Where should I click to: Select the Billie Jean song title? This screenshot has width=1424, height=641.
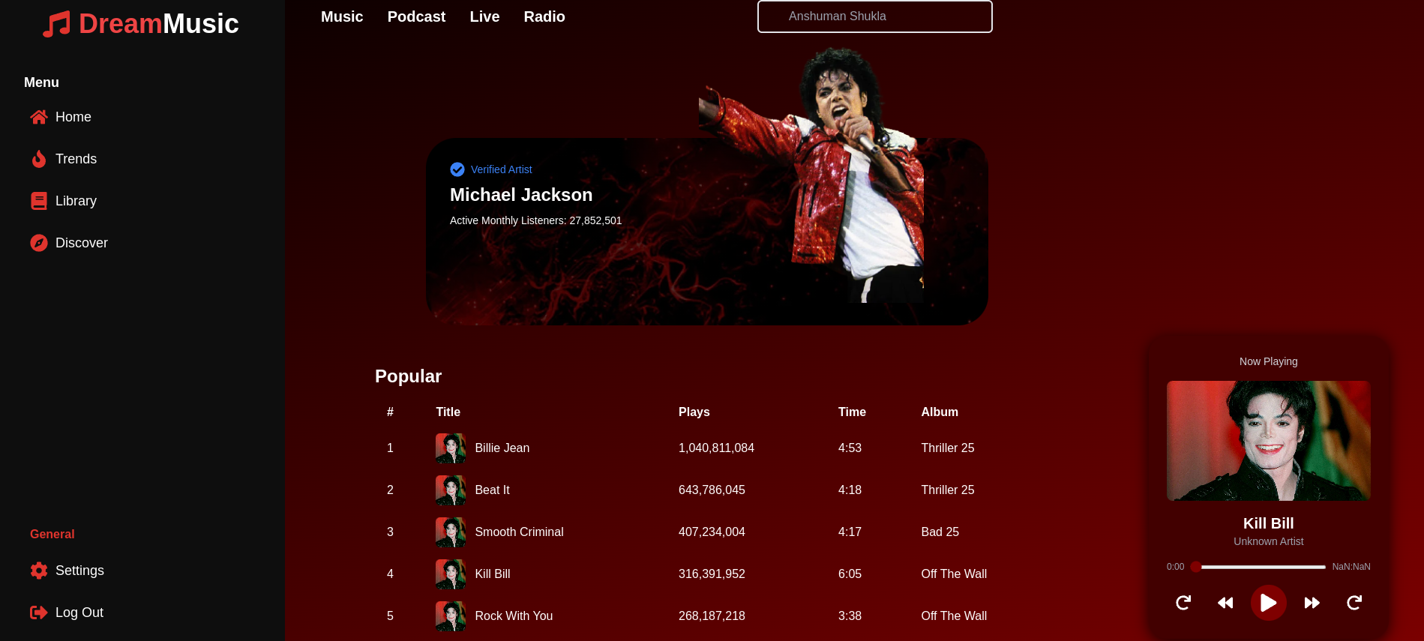[x=502, y=448]
